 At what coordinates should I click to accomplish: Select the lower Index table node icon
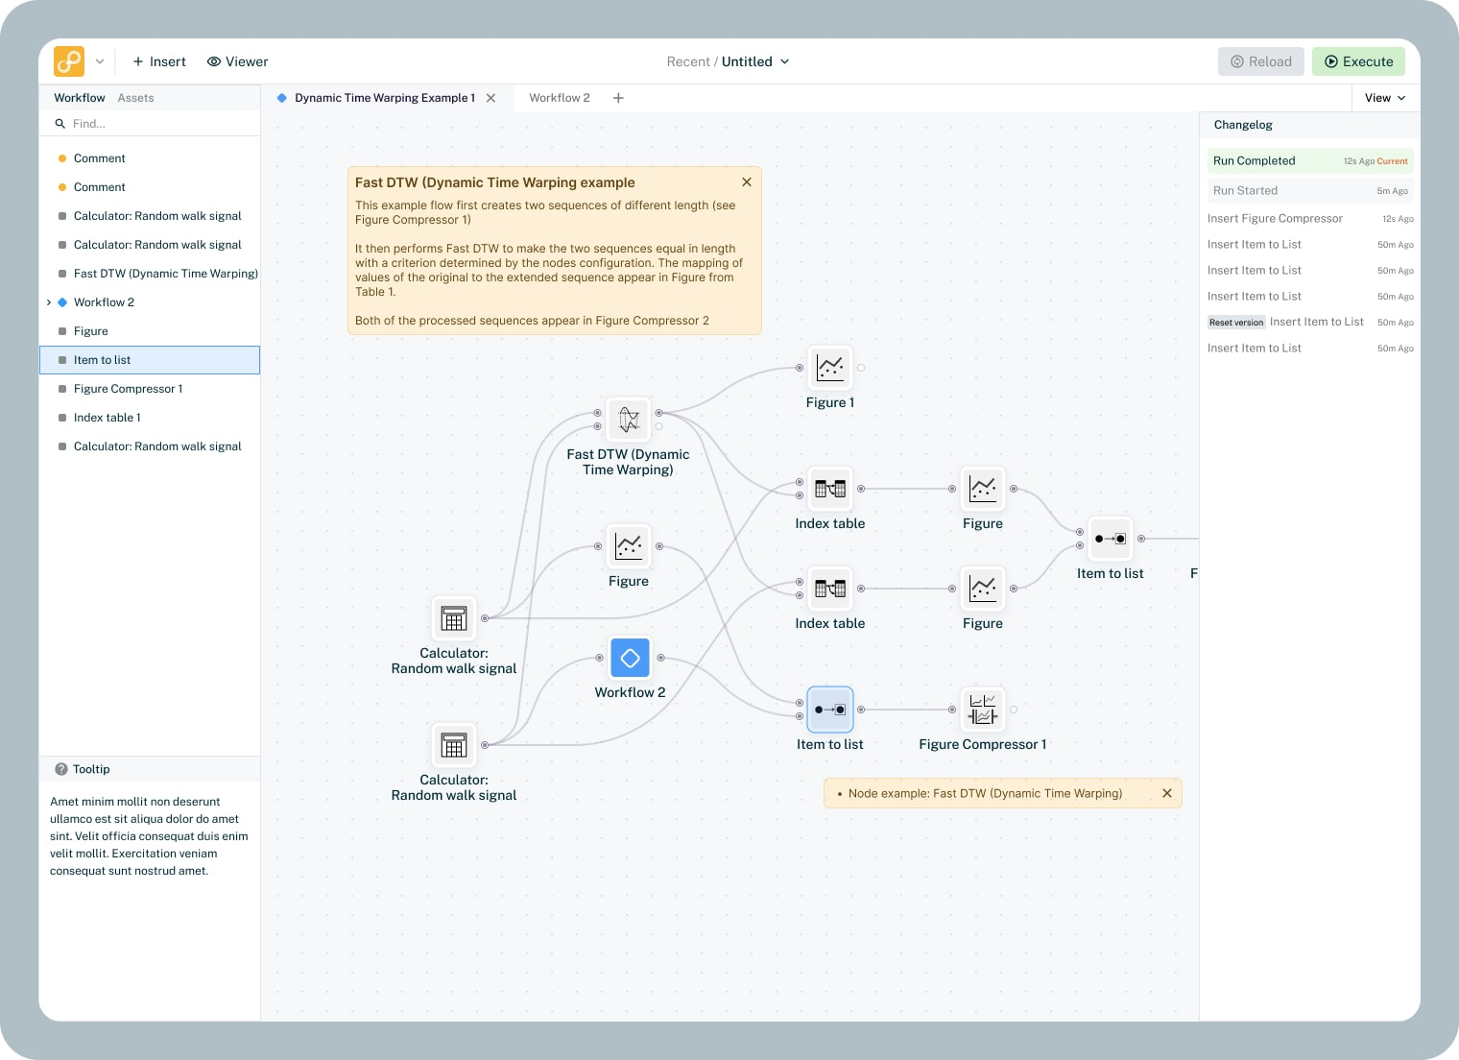point(830,589)
